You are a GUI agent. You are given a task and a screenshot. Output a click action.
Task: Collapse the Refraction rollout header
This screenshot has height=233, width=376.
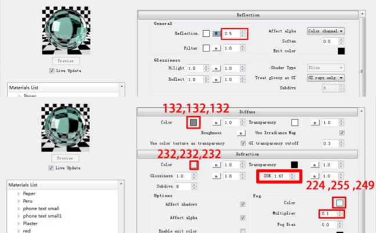coord(247,154)
